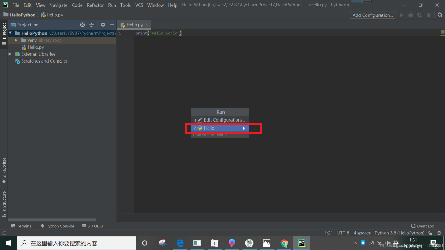Click the PyCharm taskbar icon
The height and width of the screenshot is (250, 445).
[301, 243]
